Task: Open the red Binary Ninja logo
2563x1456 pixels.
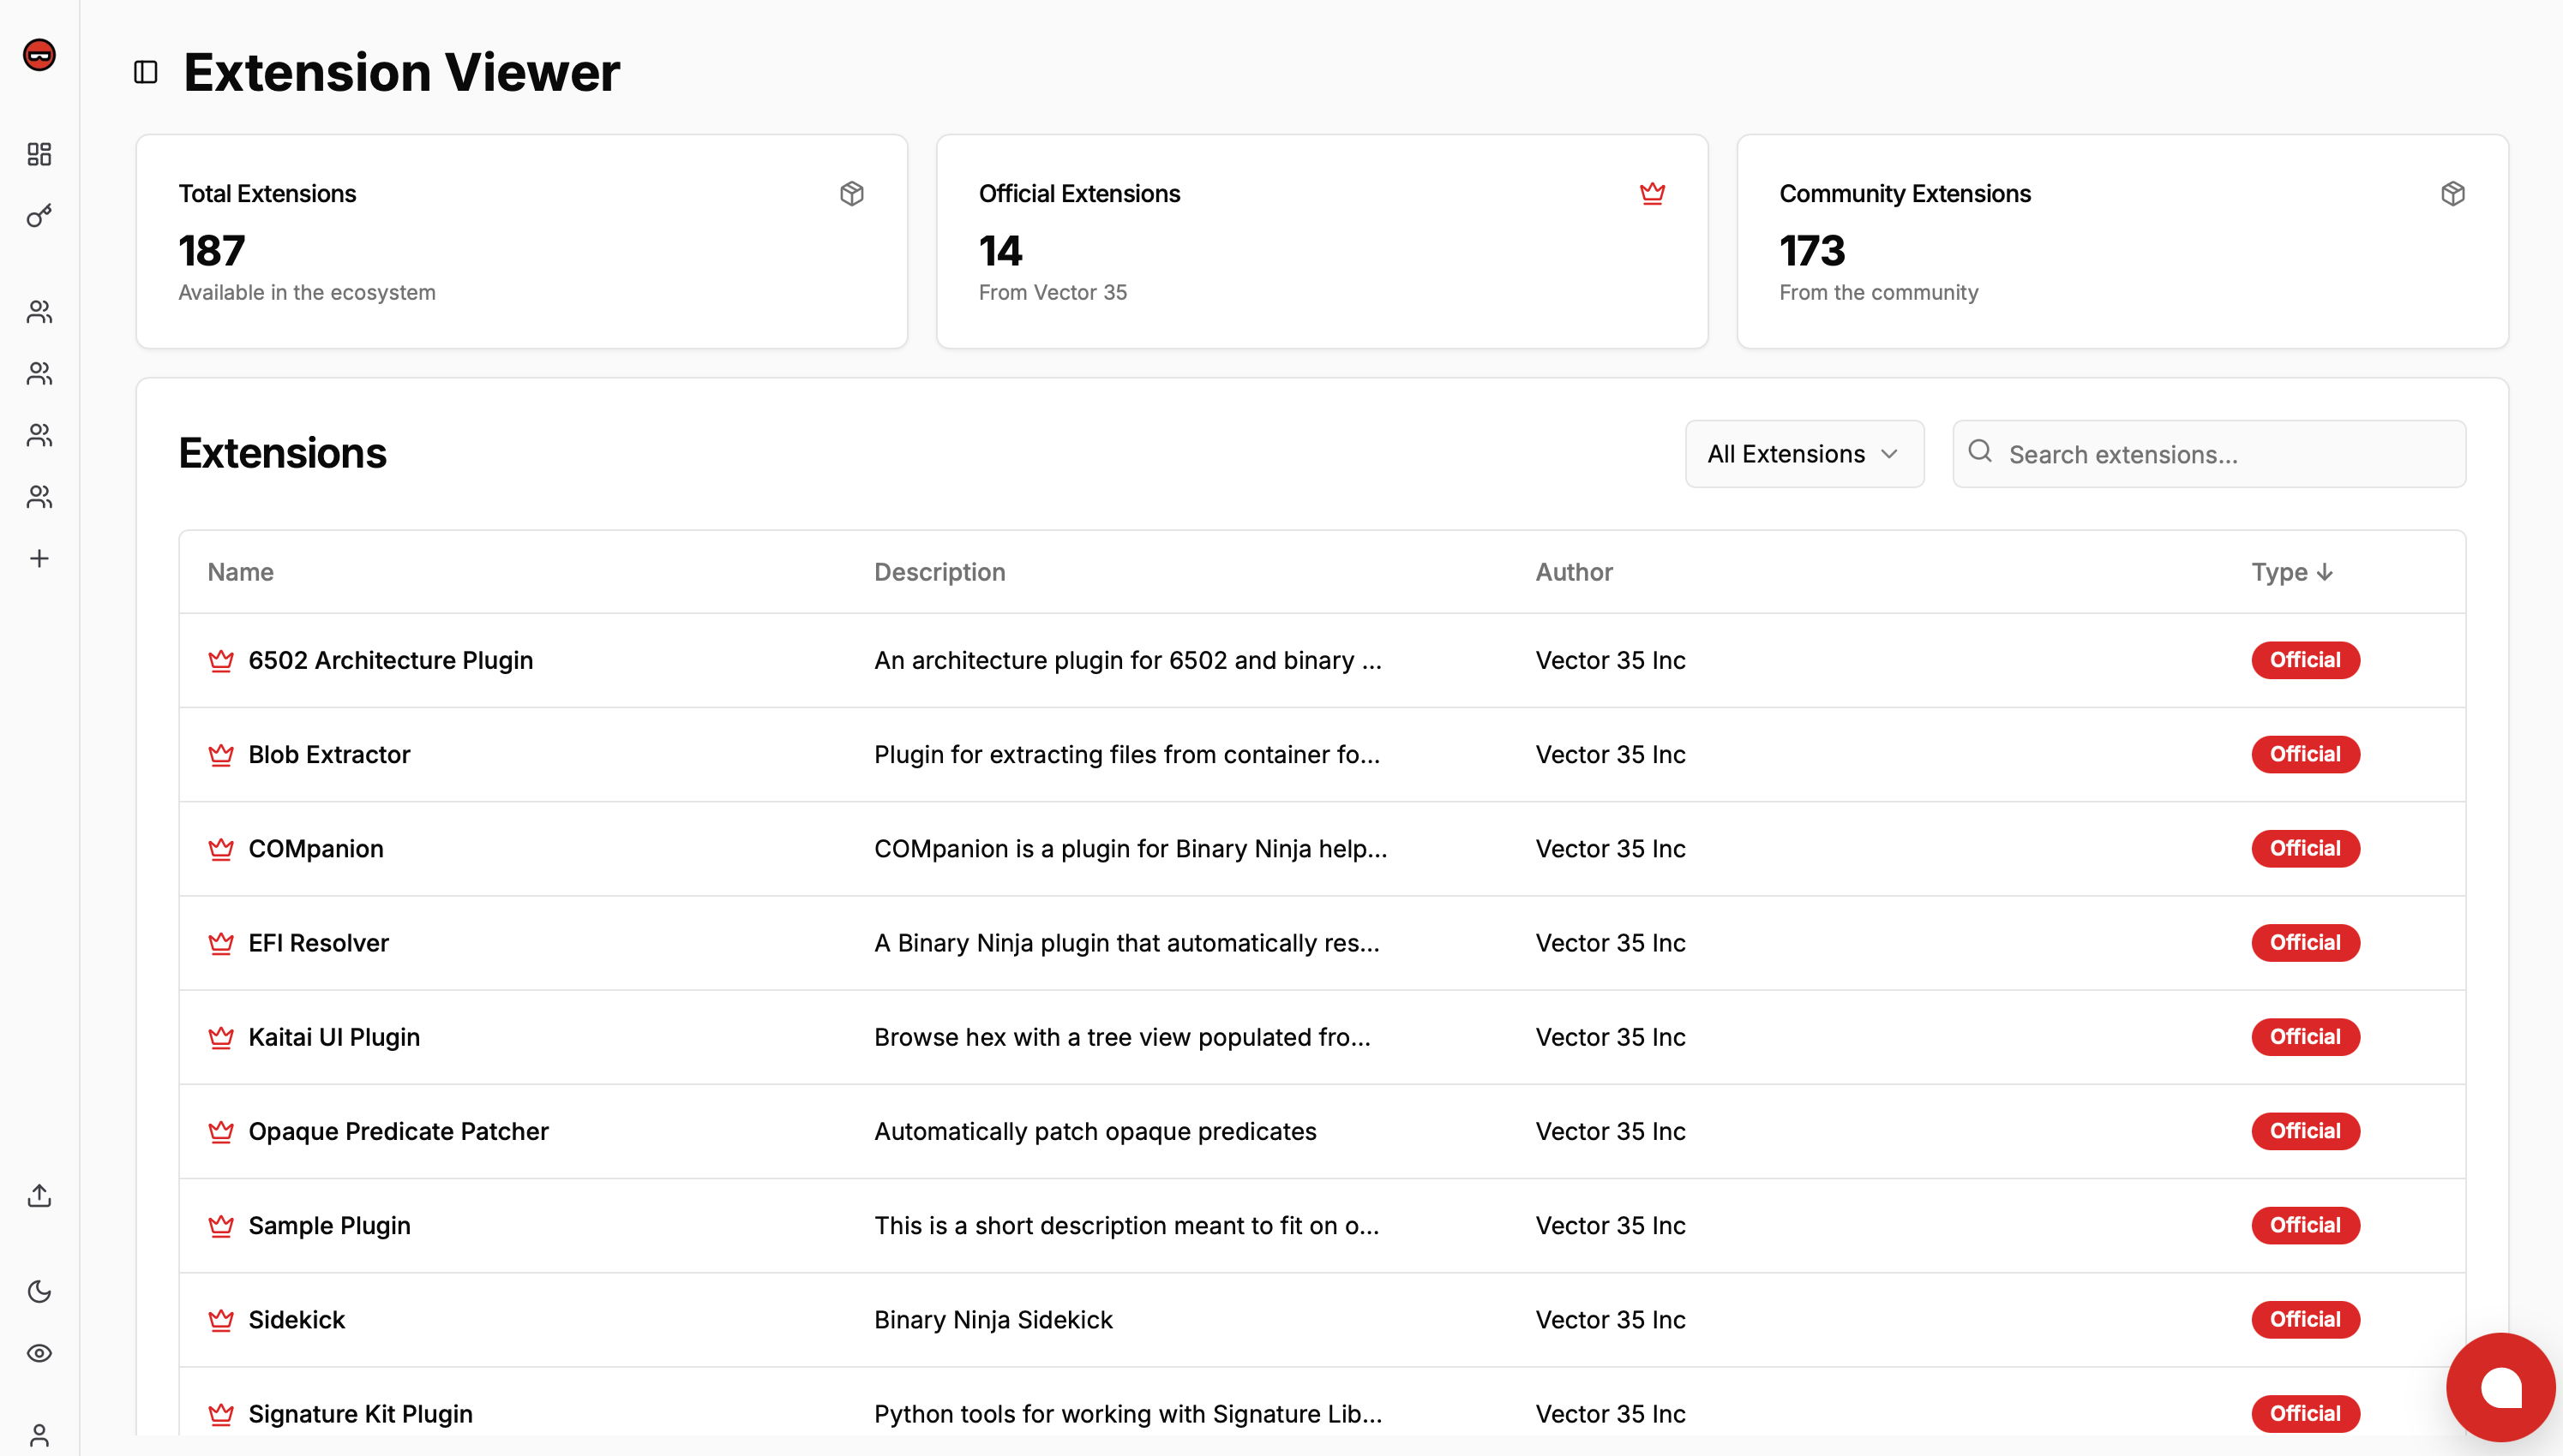Action: pos(38,56)
